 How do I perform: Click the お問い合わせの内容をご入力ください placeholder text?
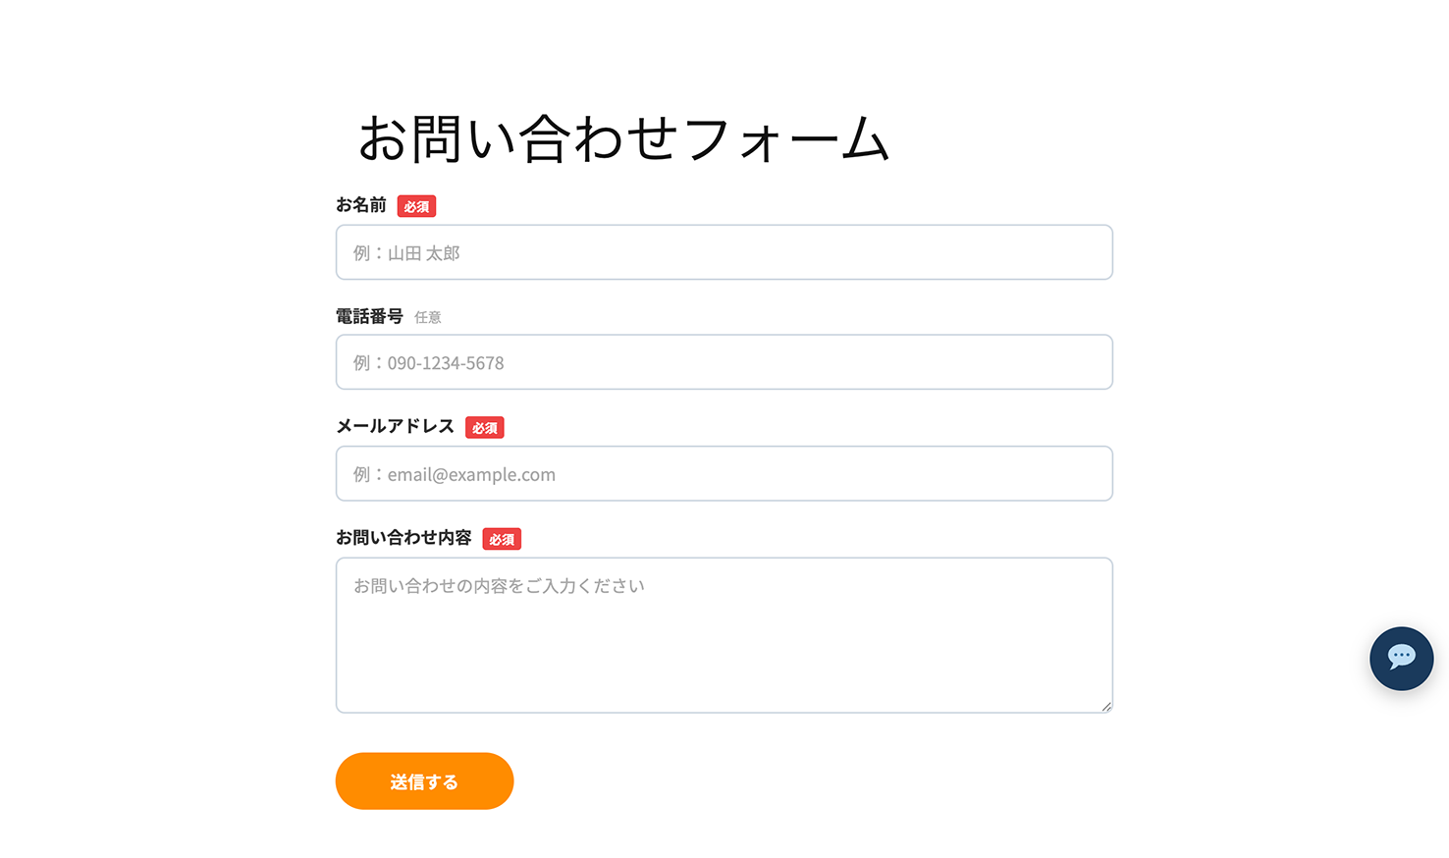pyautogui.click(x=499, y=586)
